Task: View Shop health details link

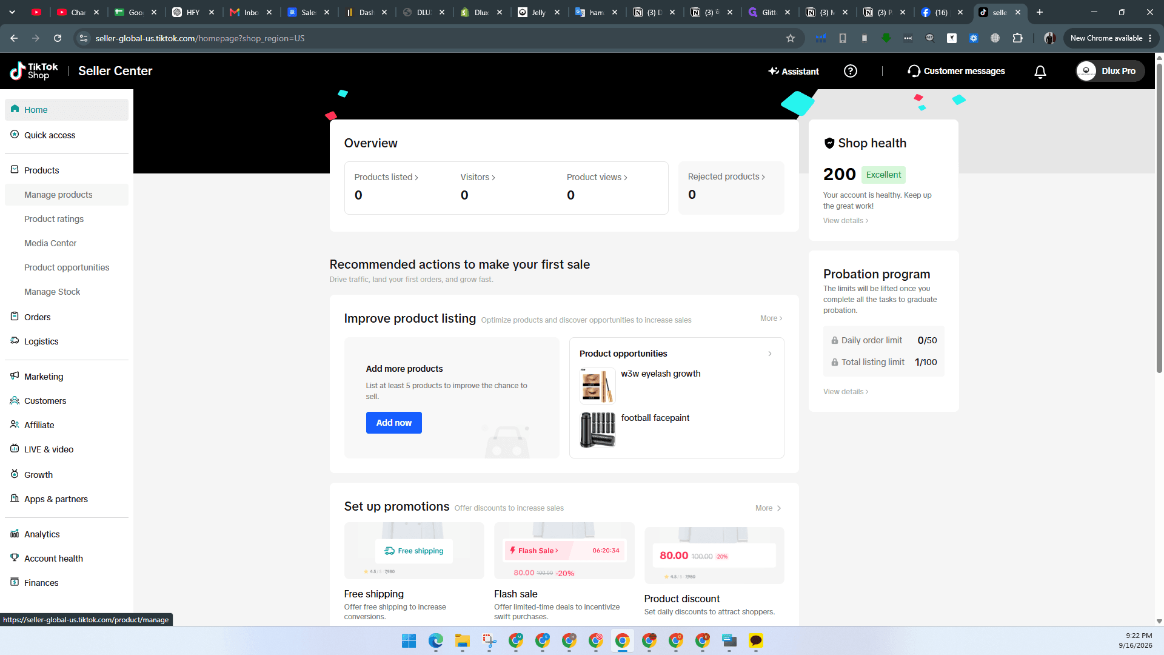Action: point(846,221)
